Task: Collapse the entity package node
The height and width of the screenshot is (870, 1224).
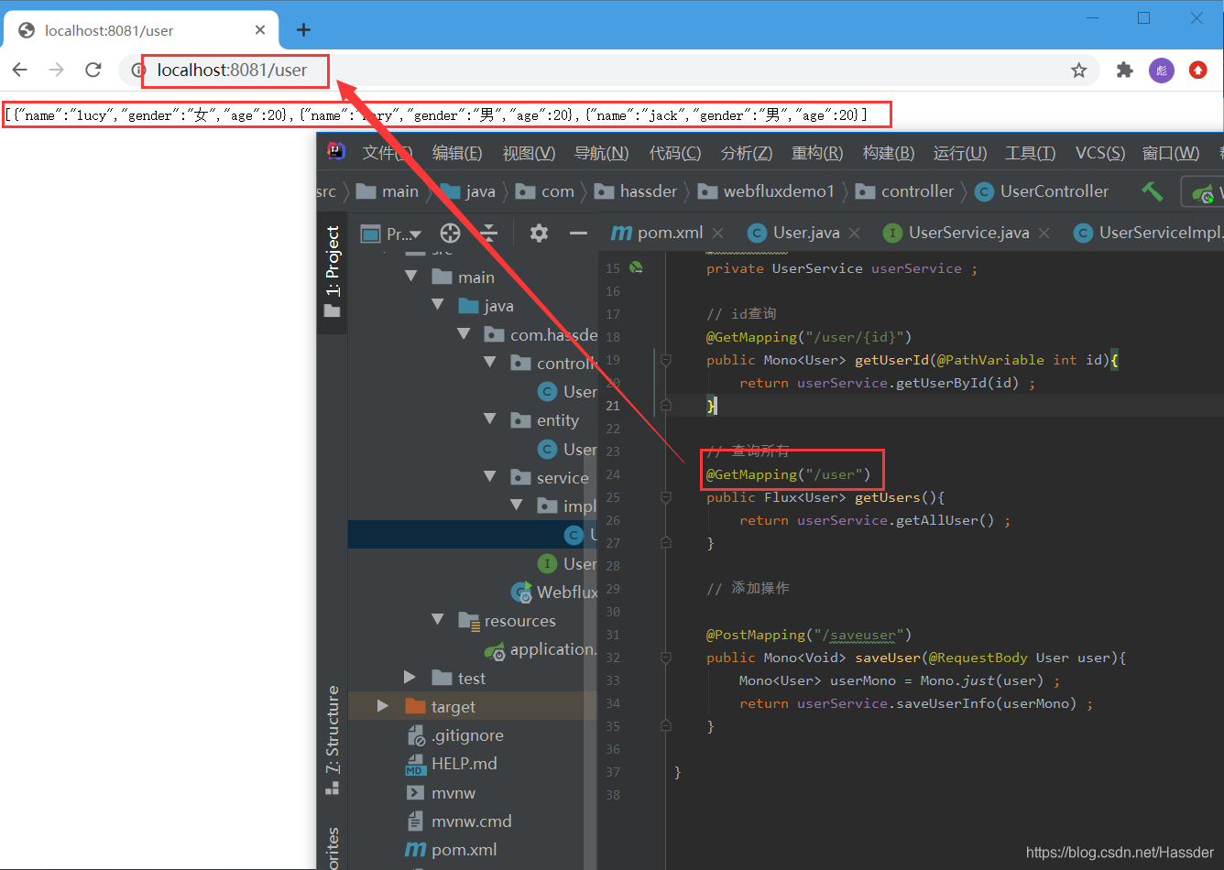Action: 490,419
